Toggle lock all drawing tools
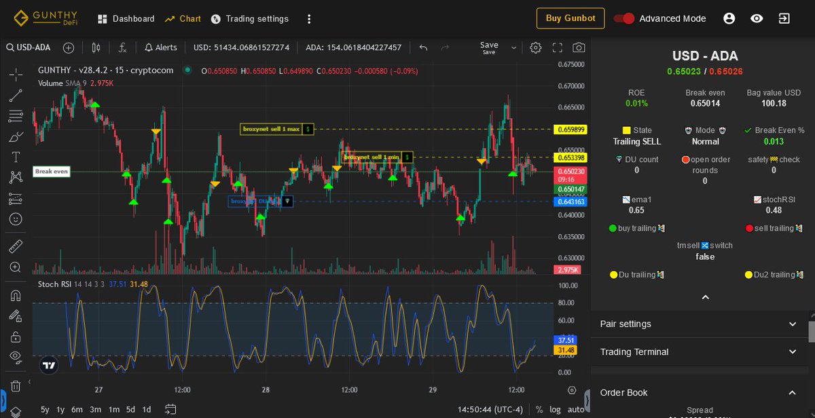Screen dimensions: 815x418 (x=16, y=337)
